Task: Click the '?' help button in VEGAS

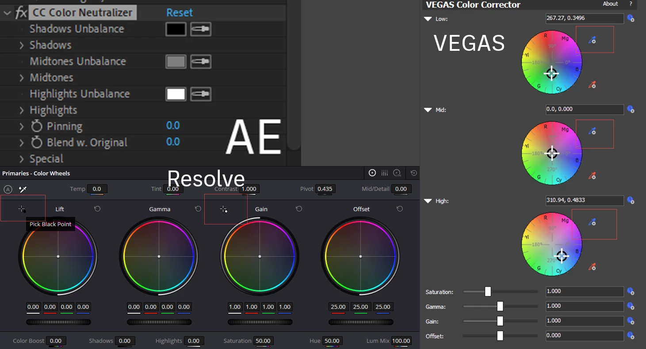Action: click(631, 4)
